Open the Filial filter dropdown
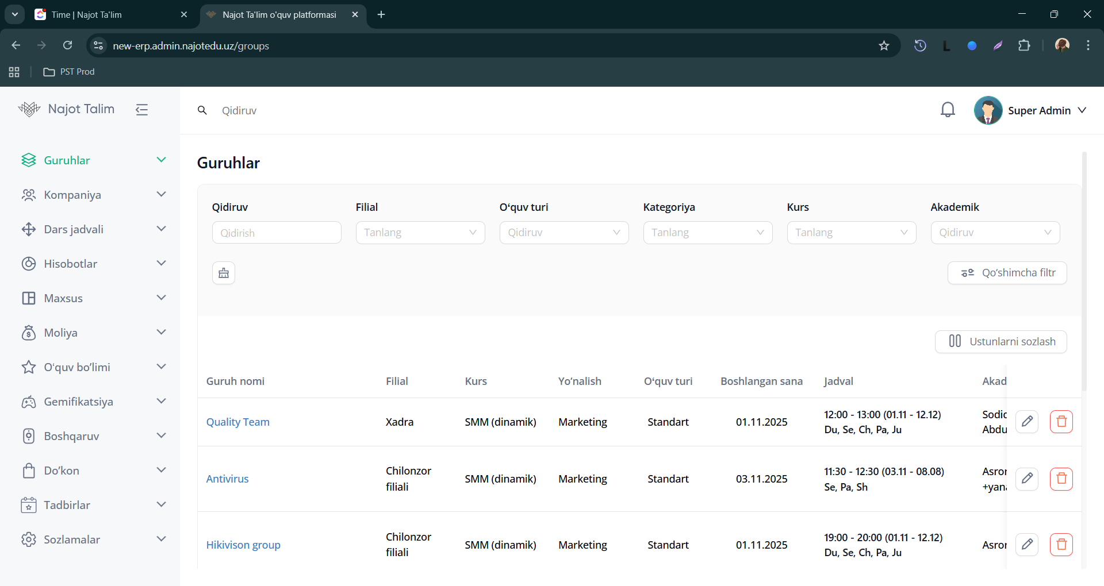Viewport: 1104px width, 586px height. [x=420, y=233]
